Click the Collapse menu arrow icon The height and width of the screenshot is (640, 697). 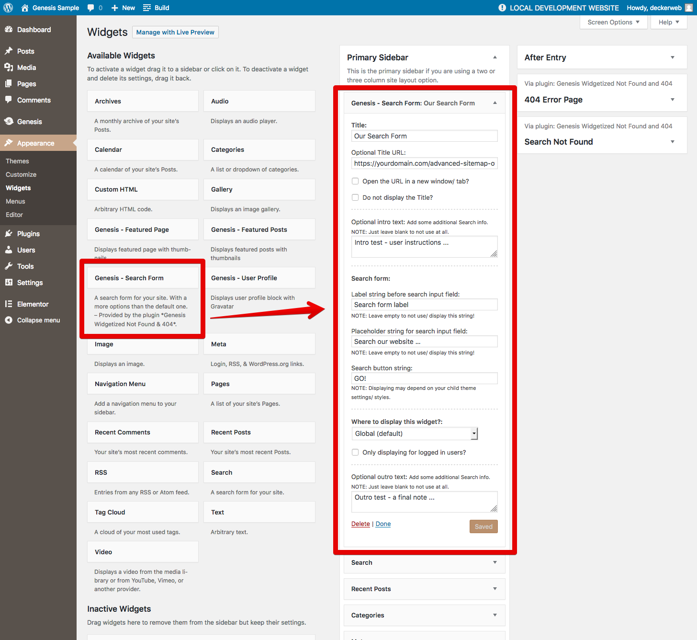coord(9,320)
